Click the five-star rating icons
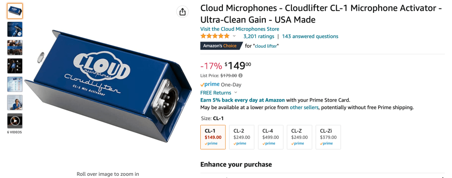The image size is (452, 178). 215,36
